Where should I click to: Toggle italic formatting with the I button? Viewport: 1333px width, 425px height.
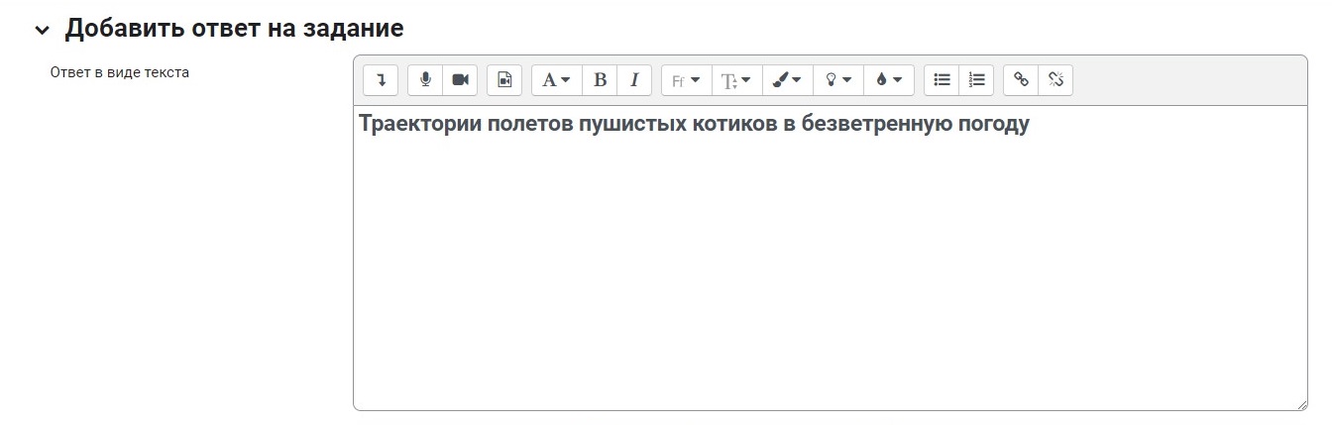coord(634,80)
